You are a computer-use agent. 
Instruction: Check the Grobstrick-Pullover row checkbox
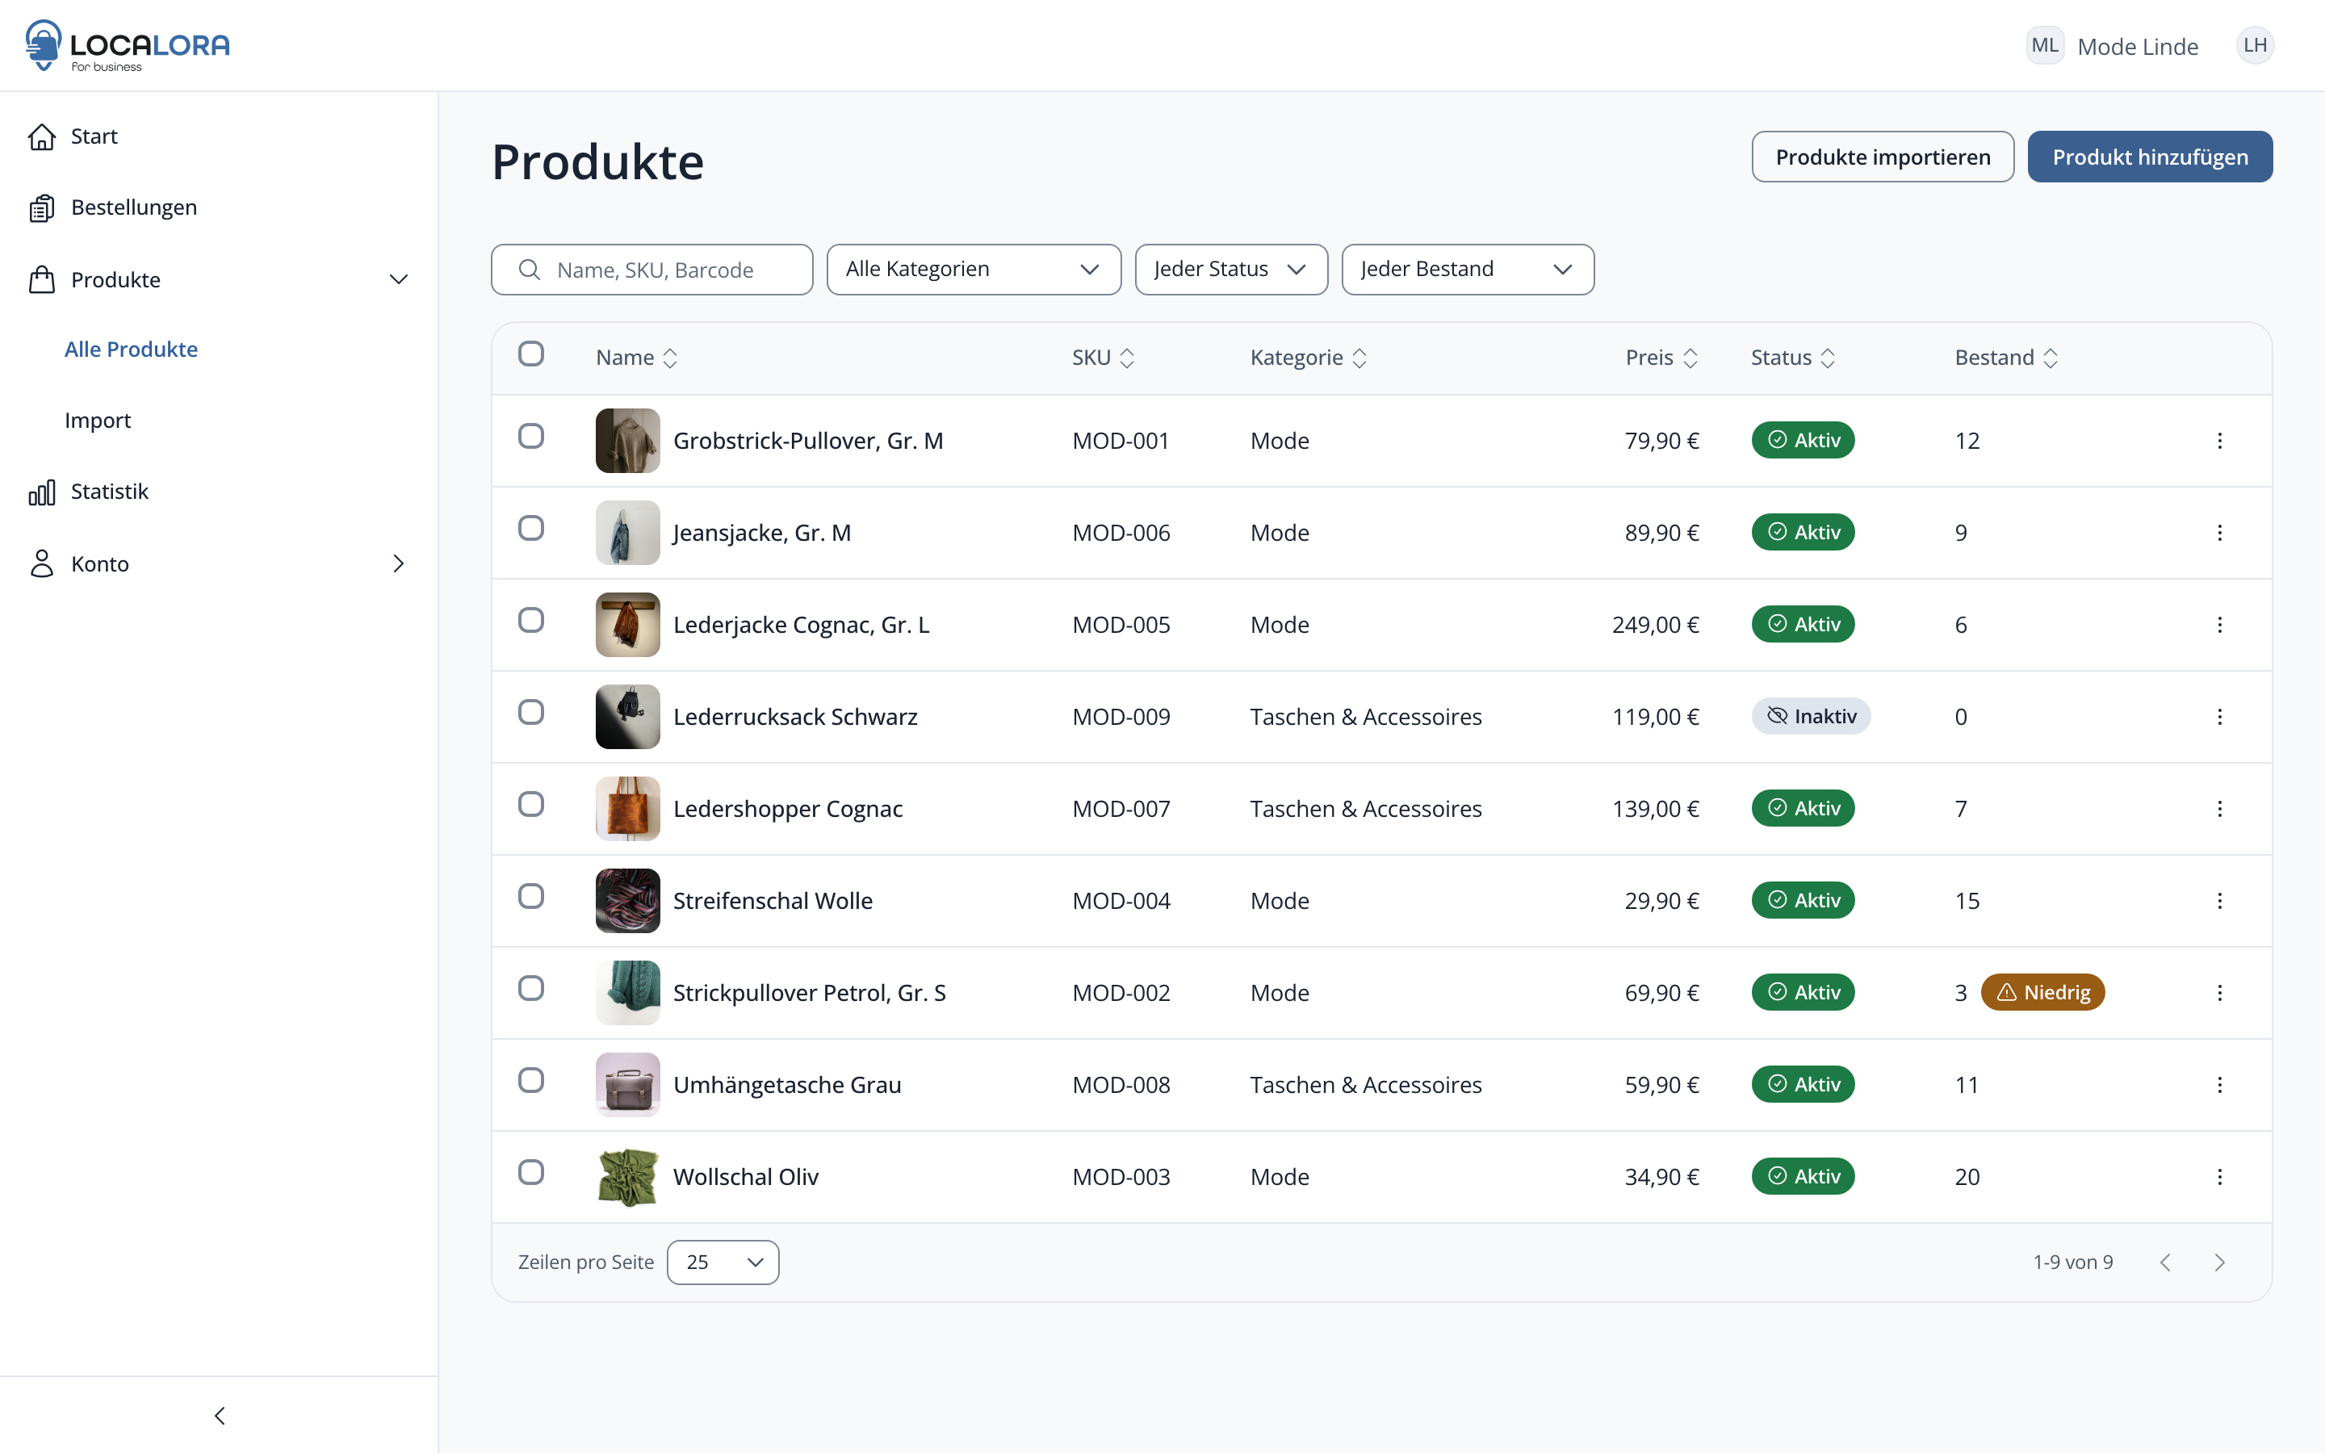pos(531,436)
